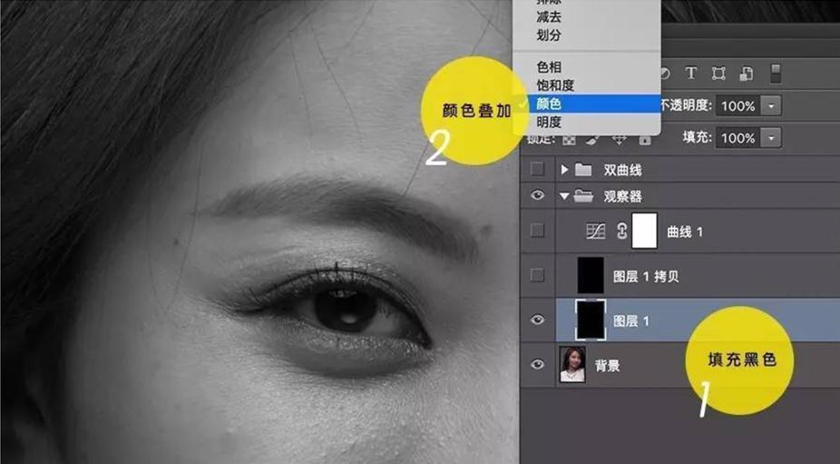
Task: Show the 双曲线 group visibility box
Action: coord(537,170)
